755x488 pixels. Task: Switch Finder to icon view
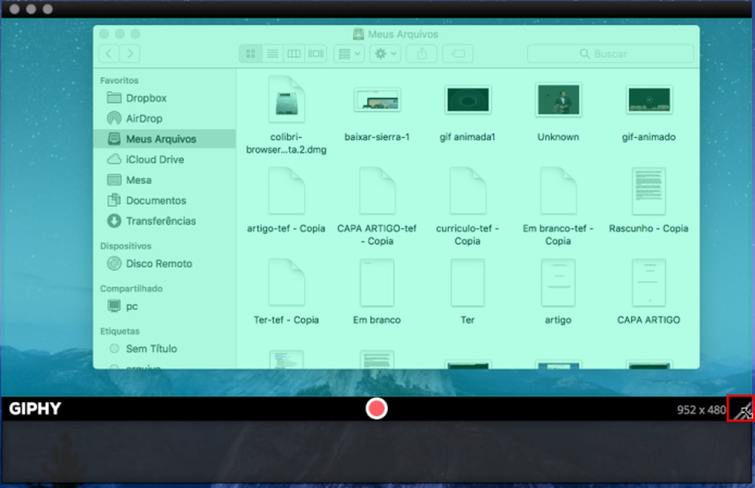pos(251,54)
